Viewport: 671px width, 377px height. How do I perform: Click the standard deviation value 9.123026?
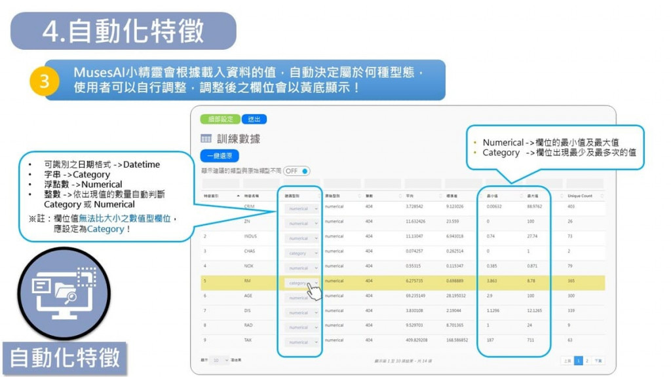pos(455,206)
